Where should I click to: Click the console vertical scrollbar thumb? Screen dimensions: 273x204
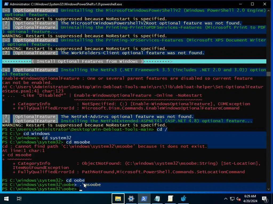(268, 74)
